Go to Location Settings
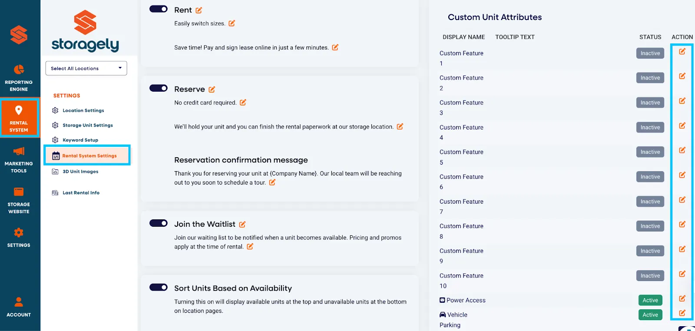The width and height of the screenshot is (695, 331). [x=79, y=110]
